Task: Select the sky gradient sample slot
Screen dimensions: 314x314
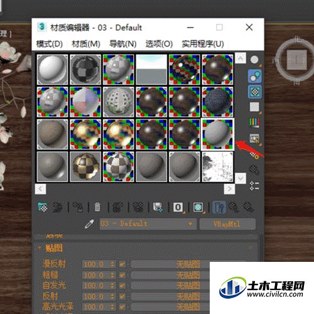Action: [151, 70]
